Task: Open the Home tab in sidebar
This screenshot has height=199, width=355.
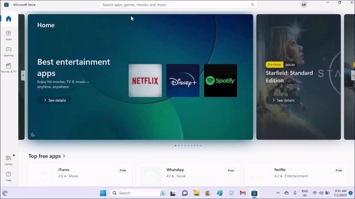Action: [9, 19]
